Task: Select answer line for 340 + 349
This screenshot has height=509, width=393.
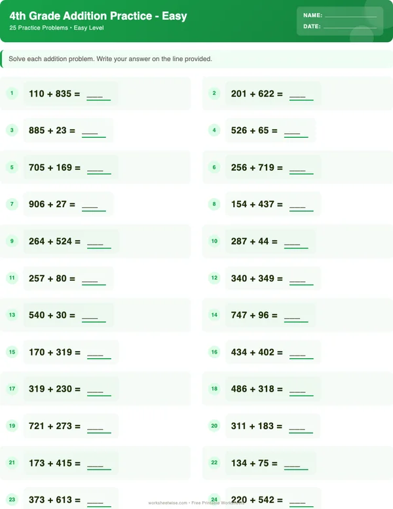Action: pos(301,280)
